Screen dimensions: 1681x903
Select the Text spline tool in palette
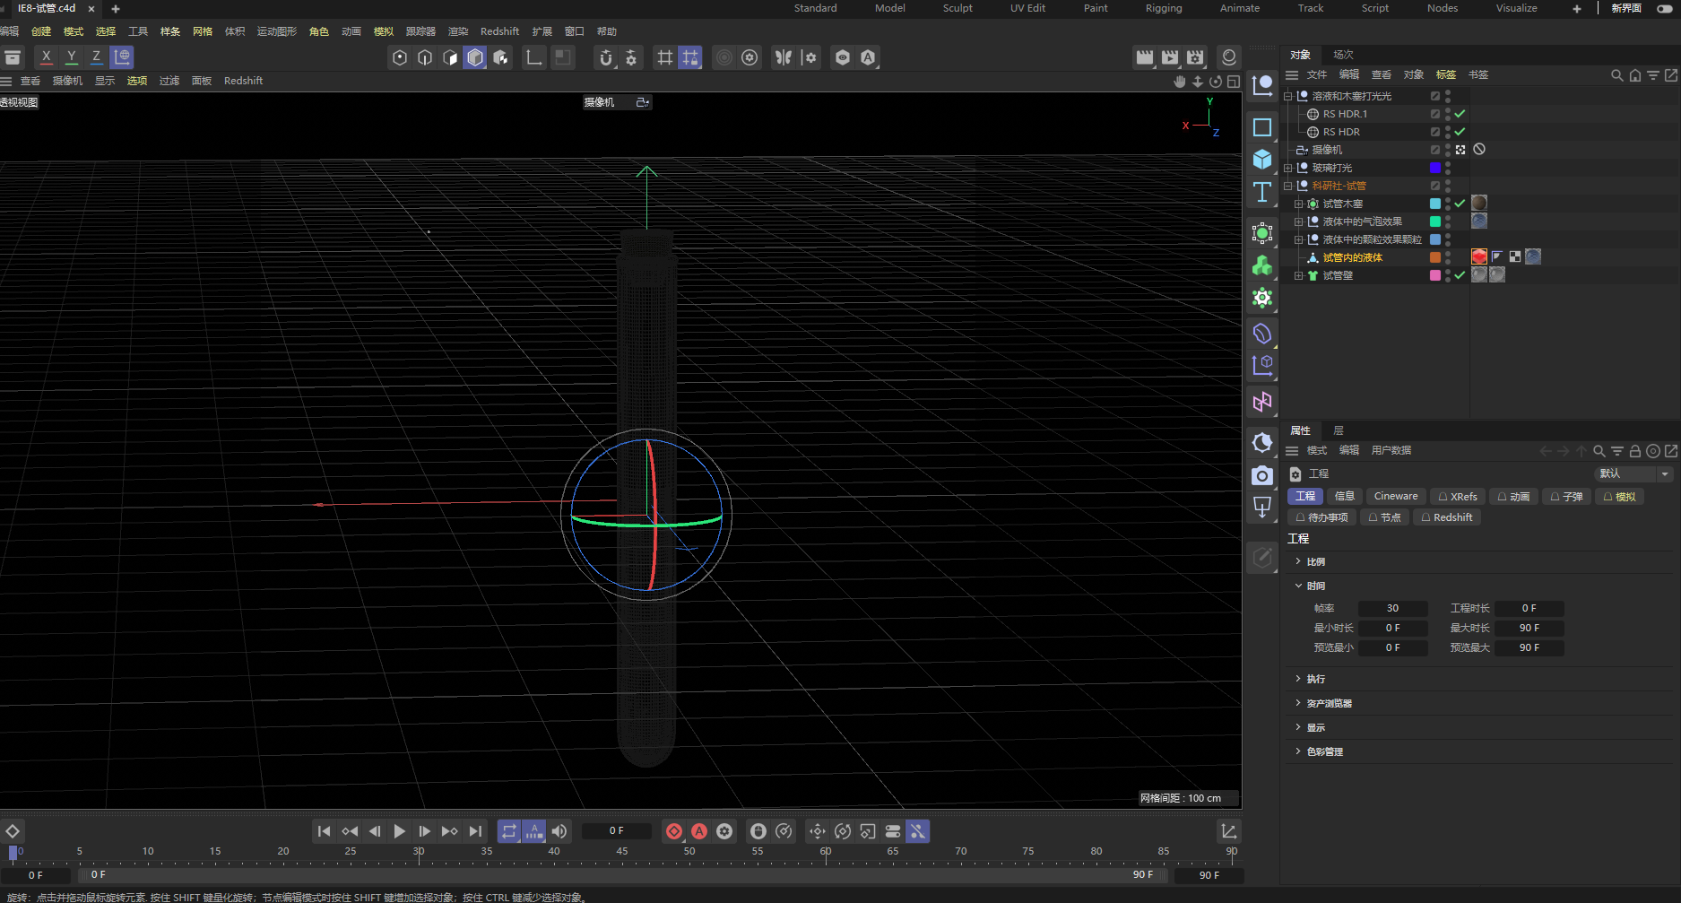pyautogui.click(x=1262, y=192)
